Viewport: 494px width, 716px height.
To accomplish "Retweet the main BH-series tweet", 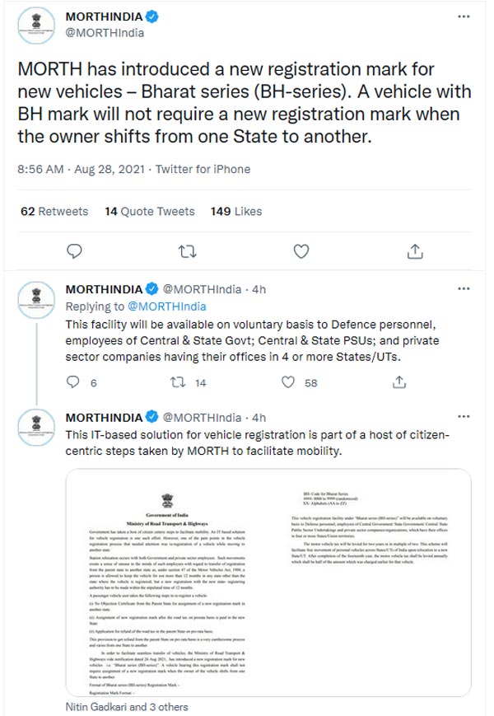I will point(189,251).
